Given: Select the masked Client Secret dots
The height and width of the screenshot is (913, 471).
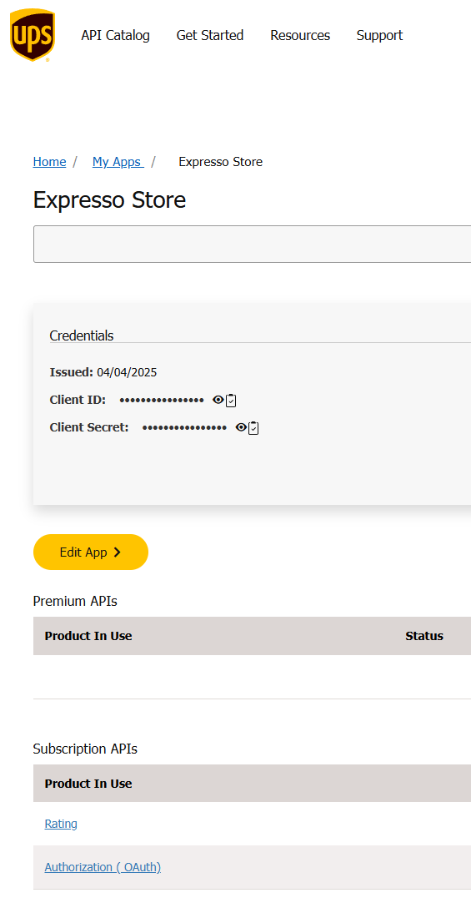Looking at the screenshot, I should click(184, 428).
